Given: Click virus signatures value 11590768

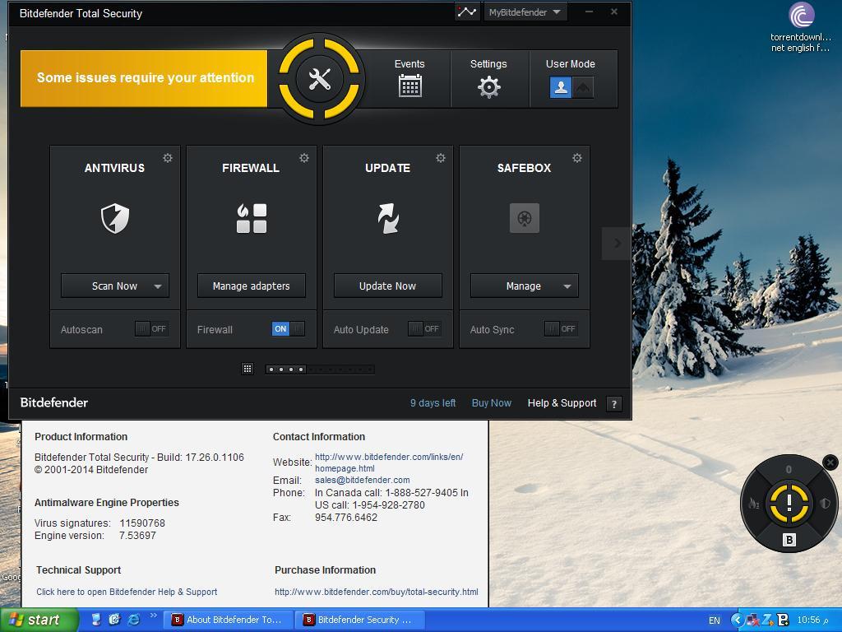Looking at the screenshot, I should [142, 523].
